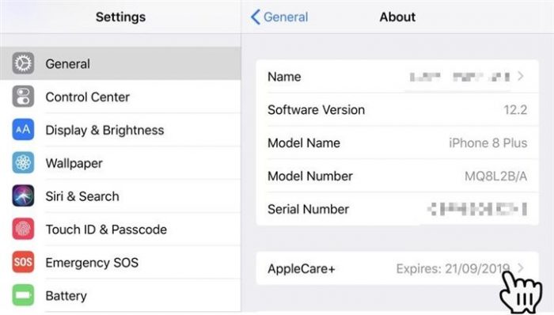
Task: Tap the Control Center toggles icon
Action: pos(23,97)
